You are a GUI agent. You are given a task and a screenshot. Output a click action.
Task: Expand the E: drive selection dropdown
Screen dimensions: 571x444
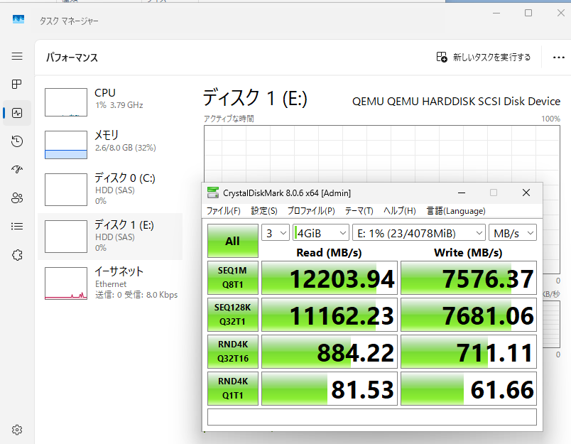pyautogui.click(x=418, y=233)
